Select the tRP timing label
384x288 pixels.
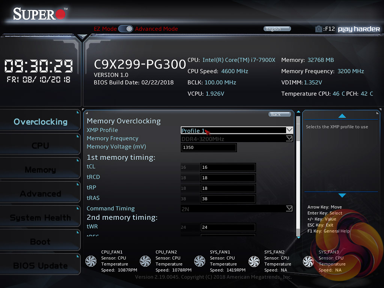point(91,187)
